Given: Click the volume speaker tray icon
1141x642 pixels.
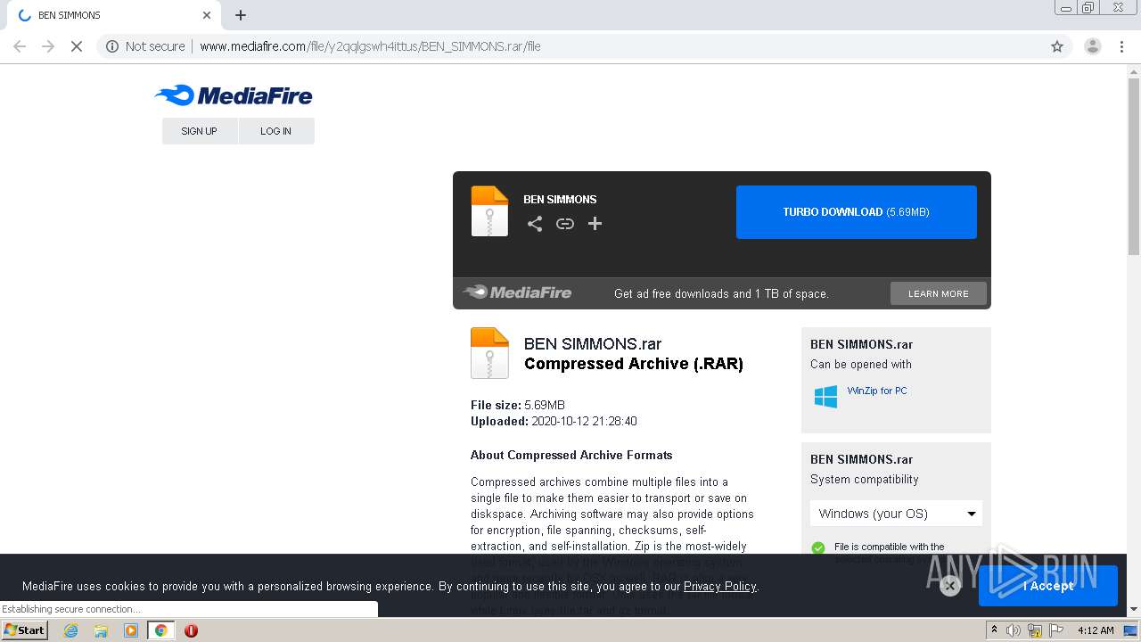Looking at the screenshot, I should pyautogui.click(x=1014, y=630).
